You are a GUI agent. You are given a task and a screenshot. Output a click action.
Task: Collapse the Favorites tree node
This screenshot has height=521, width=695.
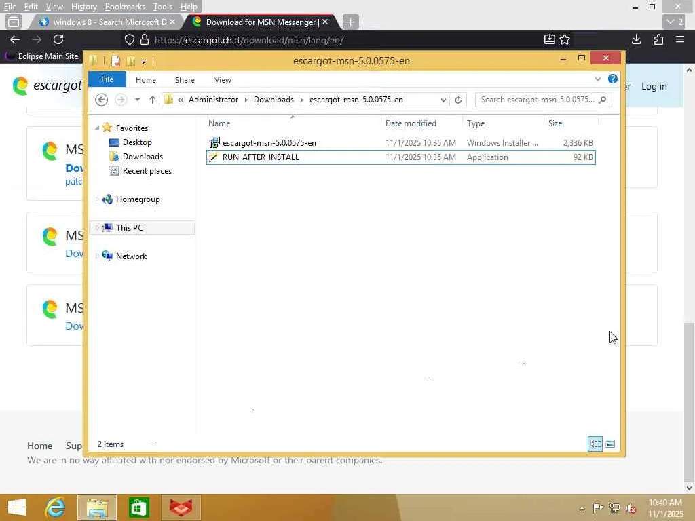(97, 128)
